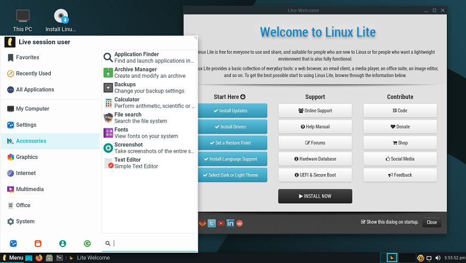Open the Graphics category
This screenshot has width=466, height=263.
tap(51, 157)
